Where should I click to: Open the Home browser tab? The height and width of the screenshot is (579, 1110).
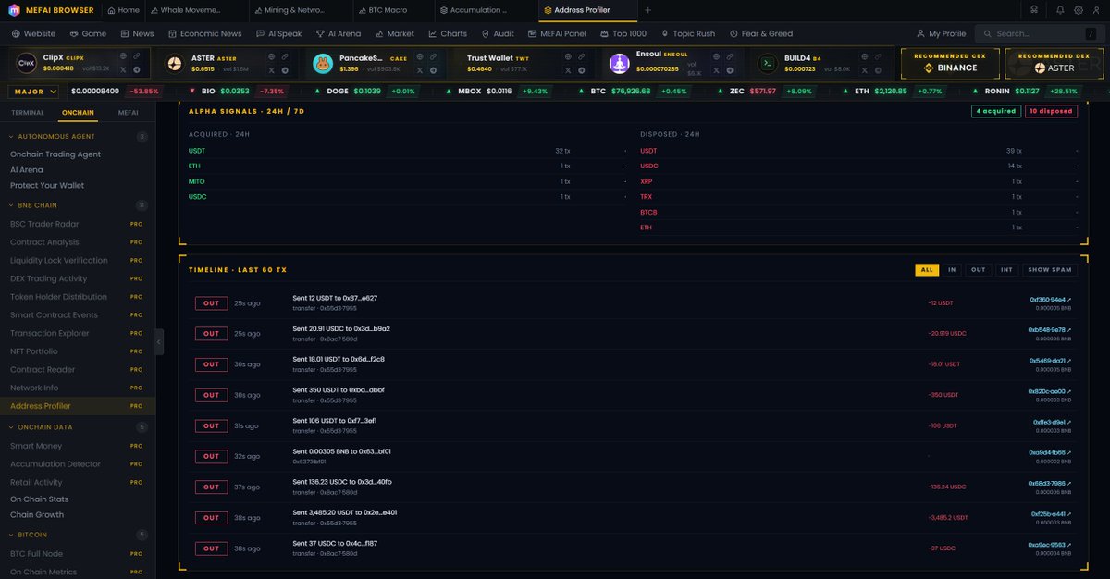click(124, 10)
